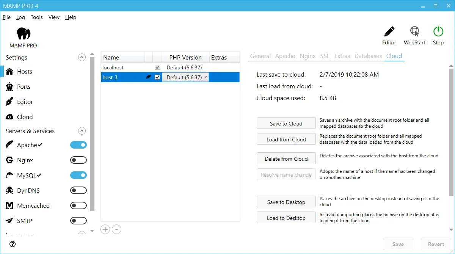Screen dimensions: 455x254
Task: Sort by the Name column header
Action: point(123,57)
